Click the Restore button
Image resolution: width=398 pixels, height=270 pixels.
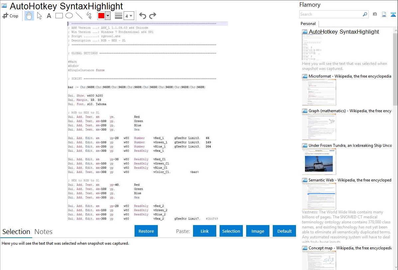coord(146,231)
